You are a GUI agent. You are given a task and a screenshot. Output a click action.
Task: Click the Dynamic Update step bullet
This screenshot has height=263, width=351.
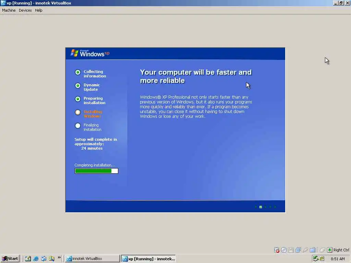pos(78,86)
